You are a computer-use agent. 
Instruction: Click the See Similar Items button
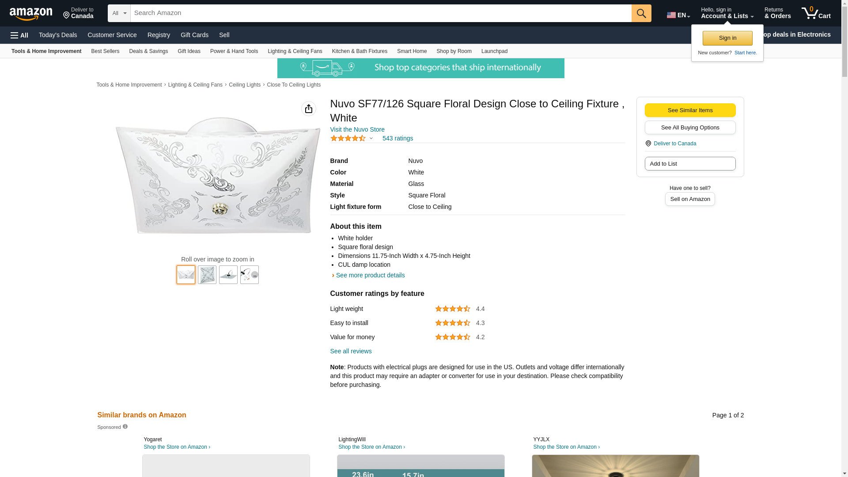(690, 110)
